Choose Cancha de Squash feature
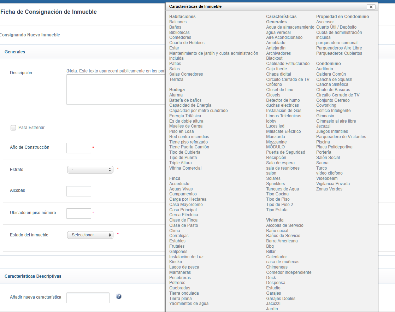 (x=334, y=80)
